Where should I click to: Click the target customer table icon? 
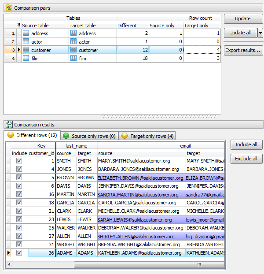pyautogui.click(x=73, y=50)
